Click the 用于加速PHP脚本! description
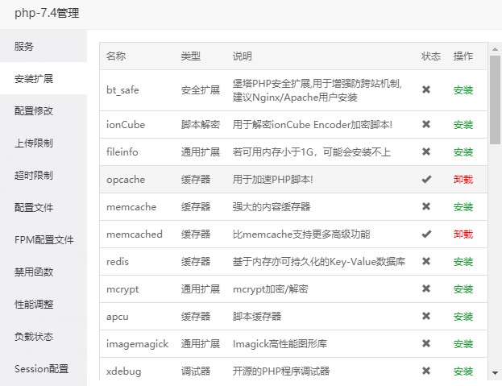This screenshot has height=386, width=502. click(273, 180)
